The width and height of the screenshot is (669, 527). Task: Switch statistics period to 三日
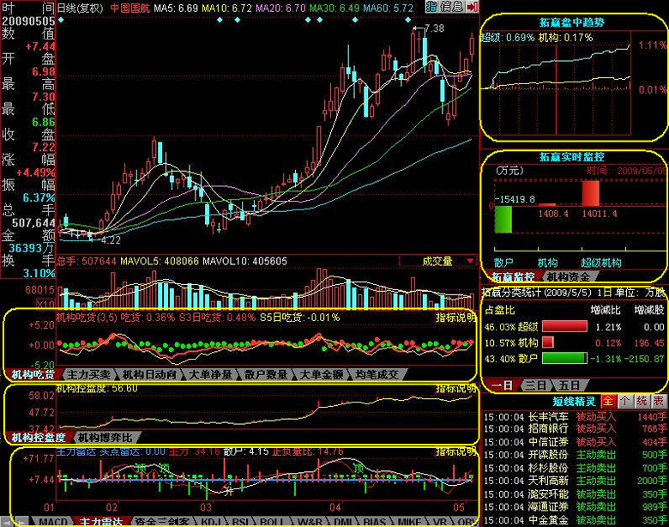click(x=535, y=385)
